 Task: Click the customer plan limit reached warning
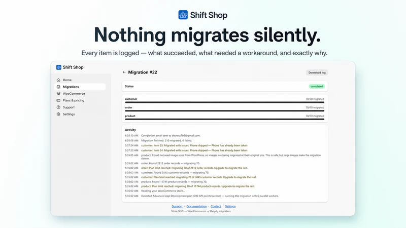tap(199, 177)
